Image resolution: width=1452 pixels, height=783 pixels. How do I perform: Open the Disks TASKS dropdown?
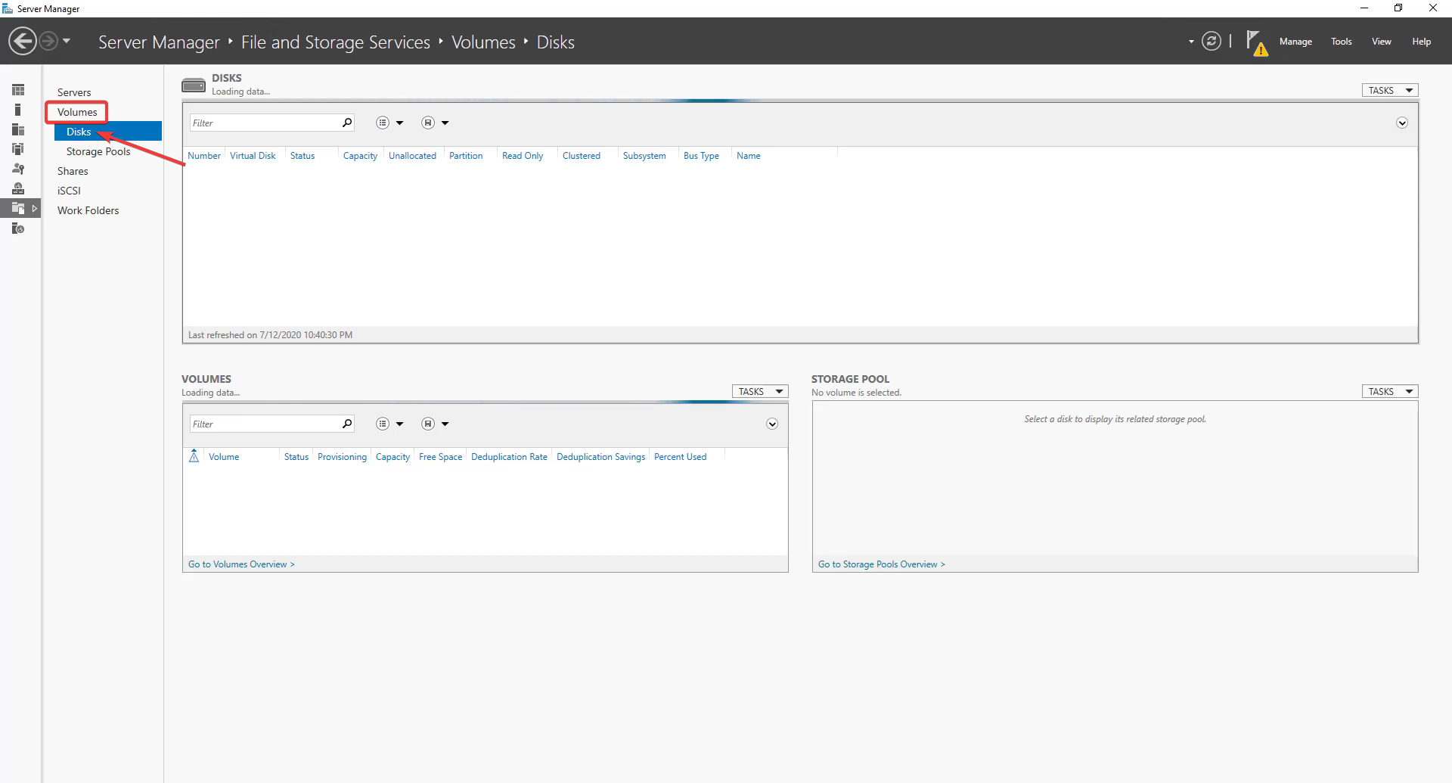[x=1390, y=90]
